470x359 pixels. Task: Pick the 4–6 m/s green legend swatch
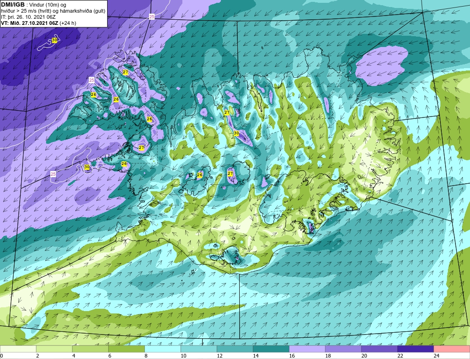[x=90, y=349]
